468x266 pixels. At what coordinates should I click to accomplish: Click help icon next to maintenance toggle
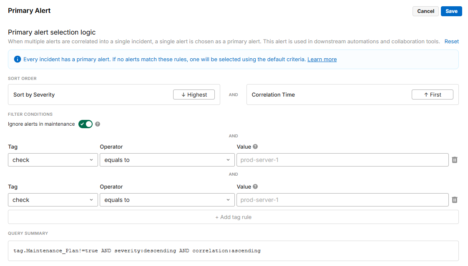click(x=98, y=124)
